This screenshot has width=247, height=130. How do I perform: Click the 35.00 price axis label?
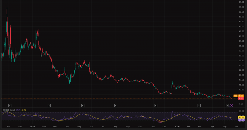pos(242,46)
